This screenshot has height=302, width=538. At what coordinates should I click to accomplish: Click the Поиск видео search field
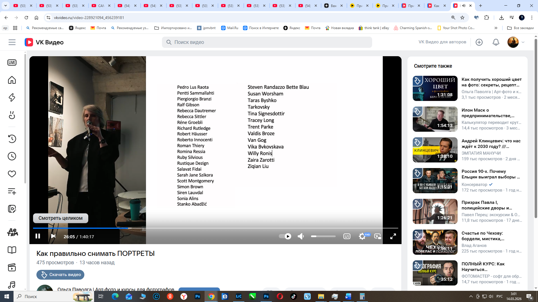[267, 42]
